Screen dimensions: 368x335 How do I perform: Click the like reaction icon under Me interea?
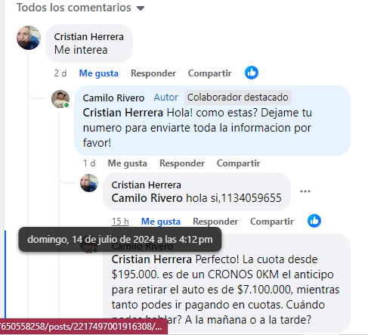point(252,73)
